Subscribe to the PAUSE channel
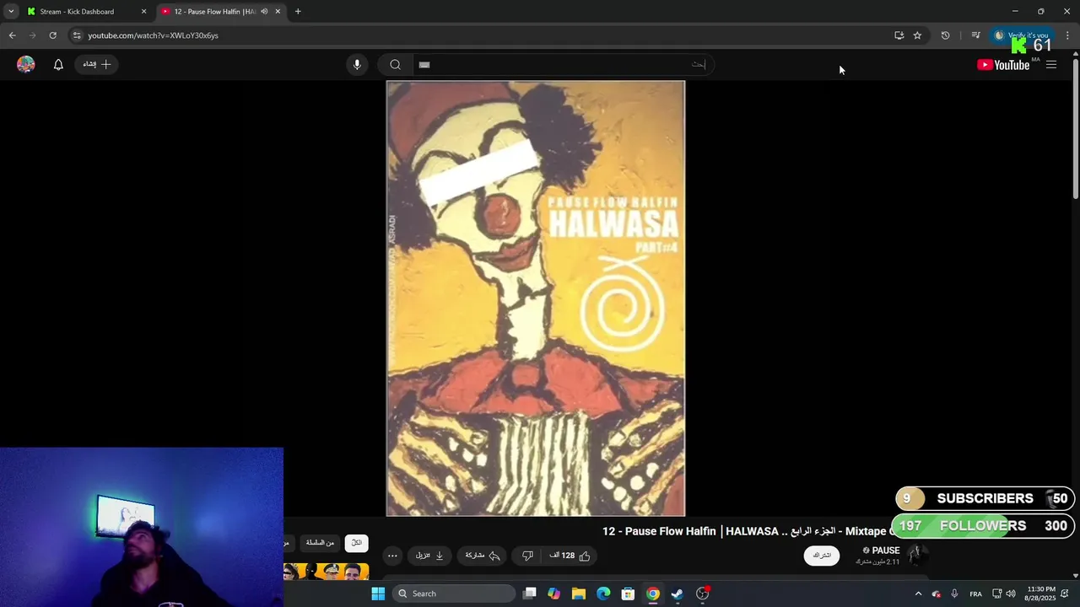 click(821, 556)
